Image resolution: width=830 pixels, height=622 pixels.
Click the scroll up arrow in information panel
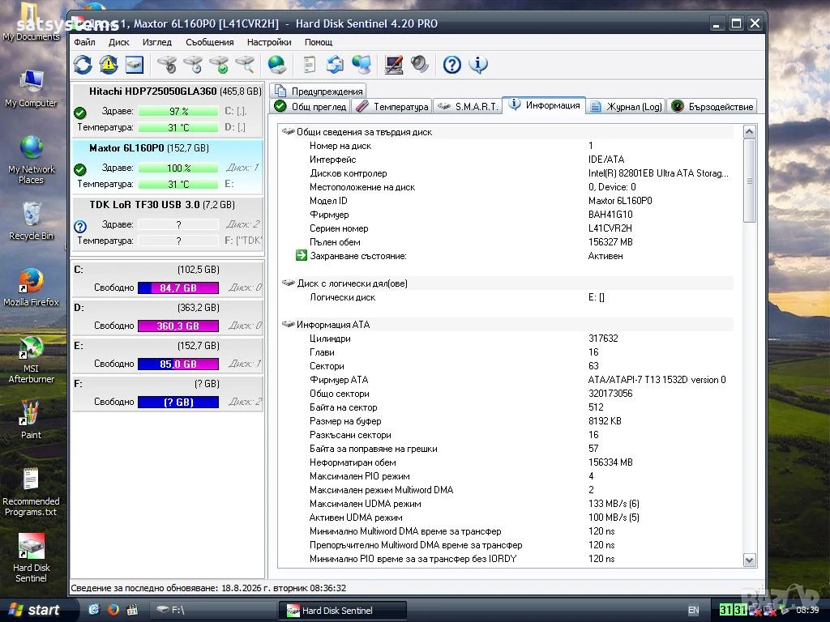(x=750, y=132)
